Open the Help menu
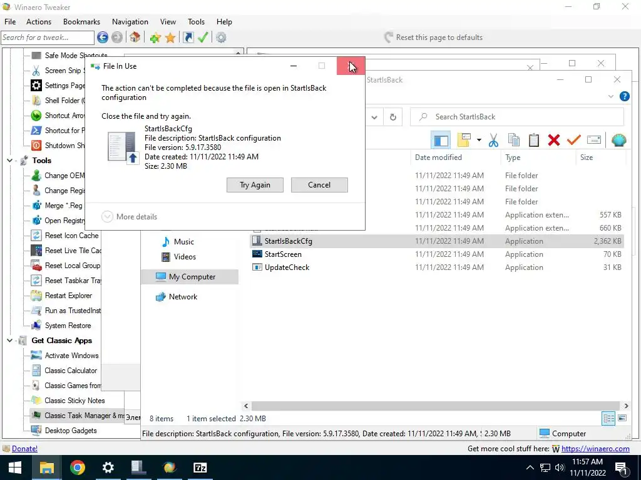This screenshot has width=641, height=480. [224, 22]
